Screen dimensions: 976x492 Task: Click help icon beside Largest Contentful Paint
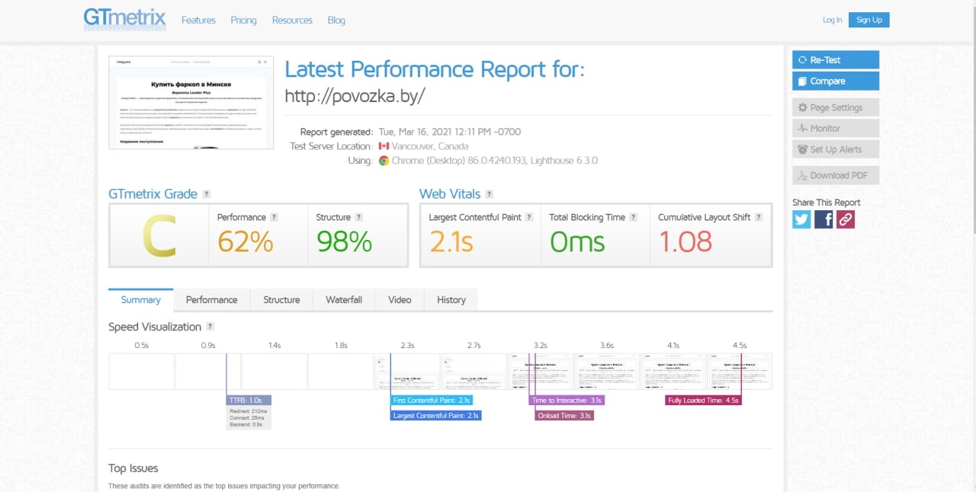pyautogui.click(x=530, y=217)
